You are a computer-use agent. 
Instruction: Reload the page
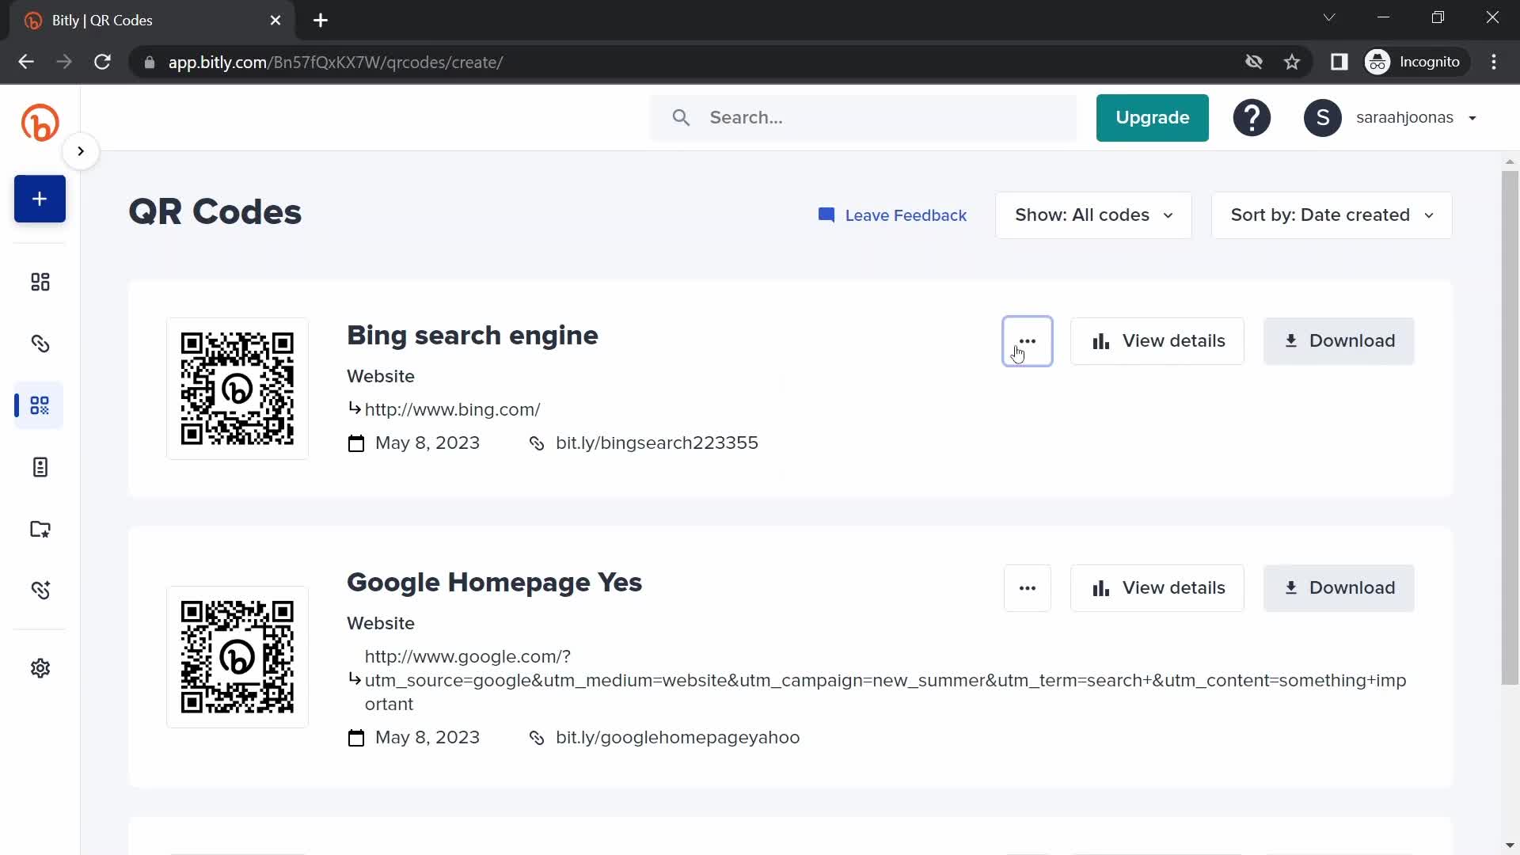click(x=102, y=62)
